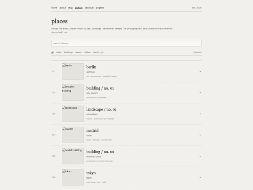Viewport: 253px width, 190px height.
Task: Filter places by buildings
Action: pos(68,53)
